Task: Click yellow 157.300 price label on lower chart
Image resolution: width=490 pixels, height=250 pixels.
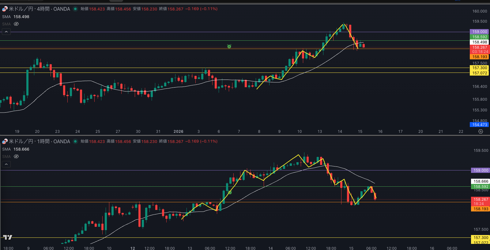Action: pos(481,238)
